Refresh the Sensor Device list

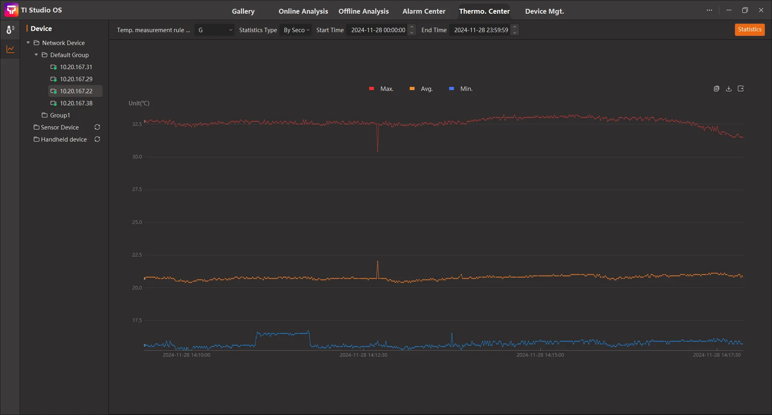[97, 127]
